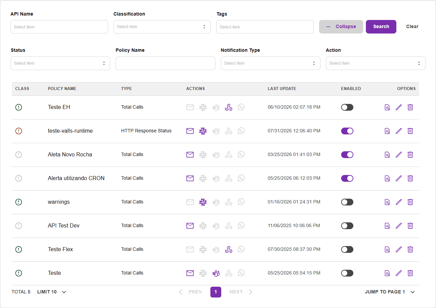The image size is (436, 308).
Task: Delete the Teste EH policy
Action: point(410,107)
